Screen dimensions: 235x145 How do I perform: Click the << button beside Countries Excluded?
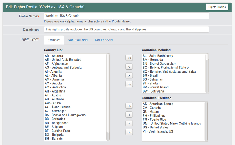pyautogui.click(x=129, y=106)
